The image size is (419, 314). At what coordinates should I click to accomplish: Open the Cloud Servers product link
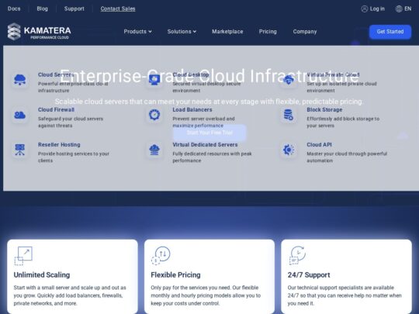coord(56,74)
